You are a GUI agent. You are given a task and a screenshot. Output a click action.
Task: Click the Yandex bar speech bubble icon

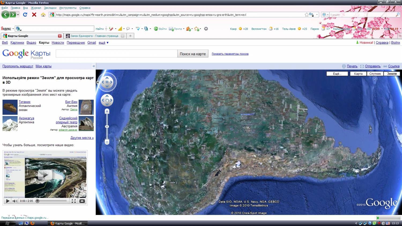pos(128,29)
